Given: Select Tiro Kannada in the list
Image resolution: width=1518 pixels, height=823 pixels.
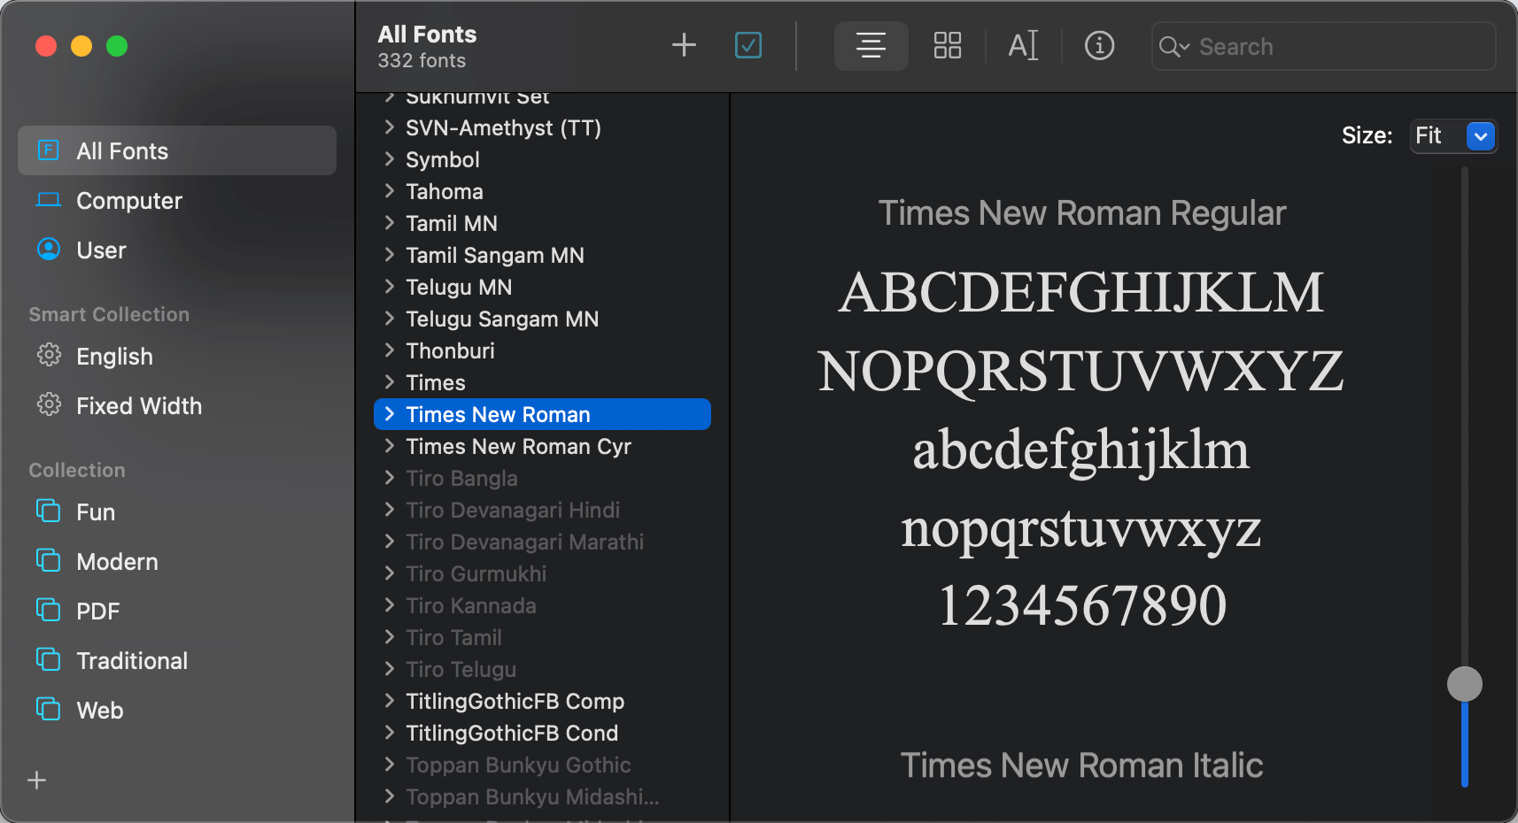Looking at the screenshot, I should 542,605.
